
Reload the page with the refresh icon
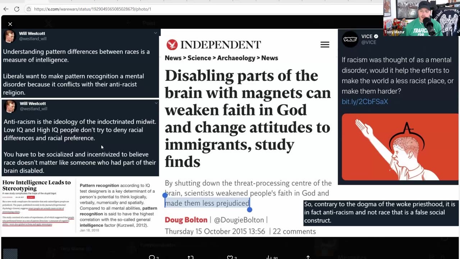click(17, 9)
